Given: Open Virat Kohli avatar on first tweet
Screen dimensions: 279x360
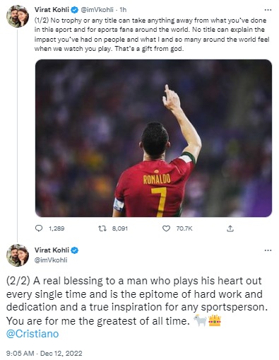Looking at the screenshot, I should coord(18,16).
